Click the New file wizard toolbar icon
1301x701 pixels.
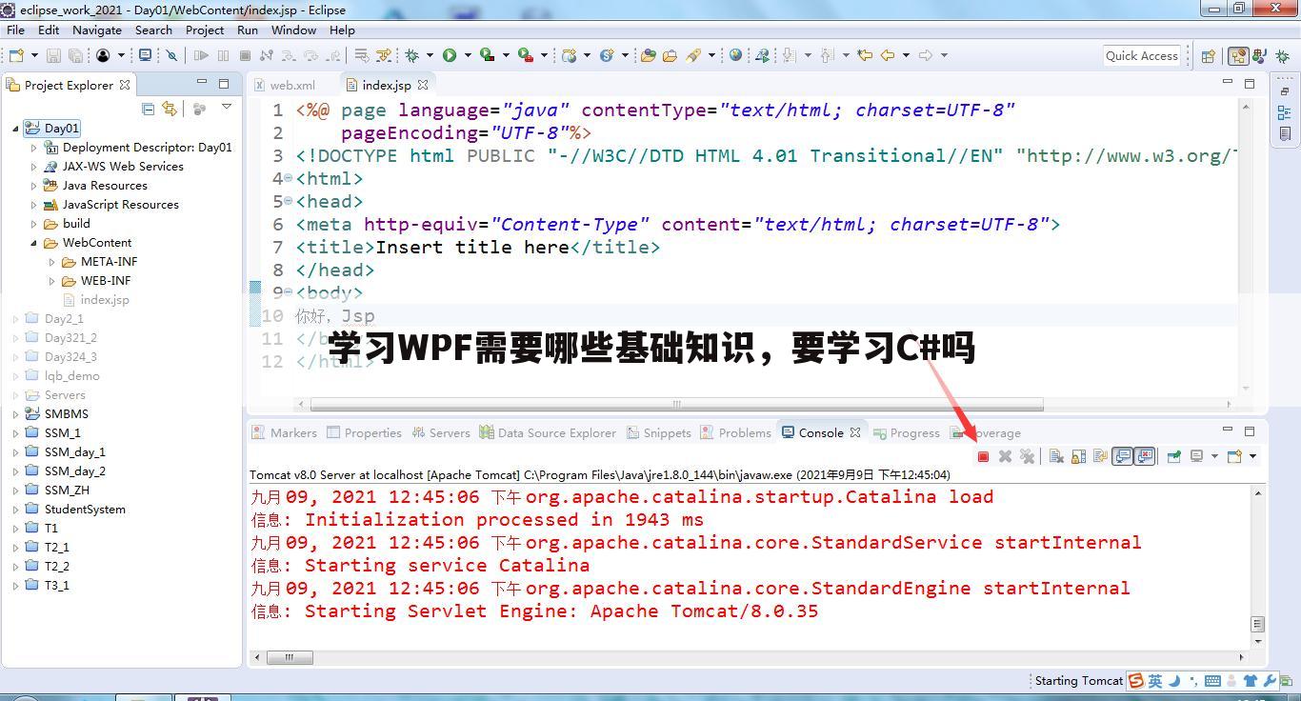tap(16, 55)
